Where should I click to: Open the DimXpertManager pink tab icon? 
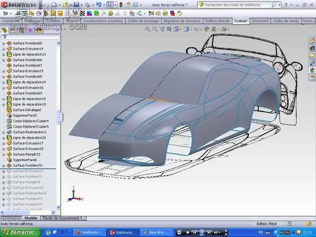[30, 30]
